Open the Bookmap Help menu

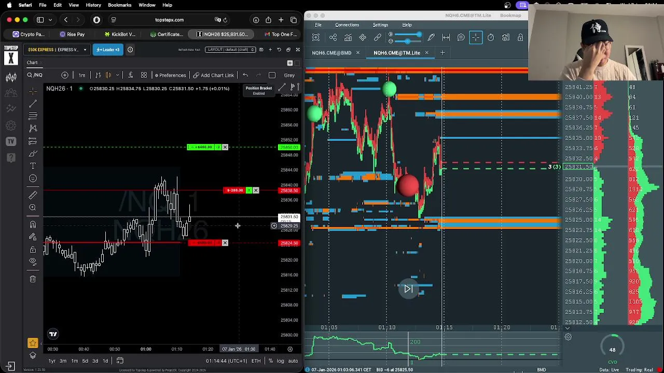(x=407, y=25)
